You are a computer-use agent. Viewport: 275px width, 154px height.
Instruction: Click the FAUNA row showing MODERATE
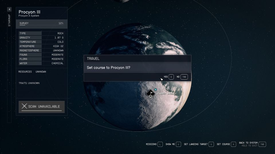click(42, 55)
